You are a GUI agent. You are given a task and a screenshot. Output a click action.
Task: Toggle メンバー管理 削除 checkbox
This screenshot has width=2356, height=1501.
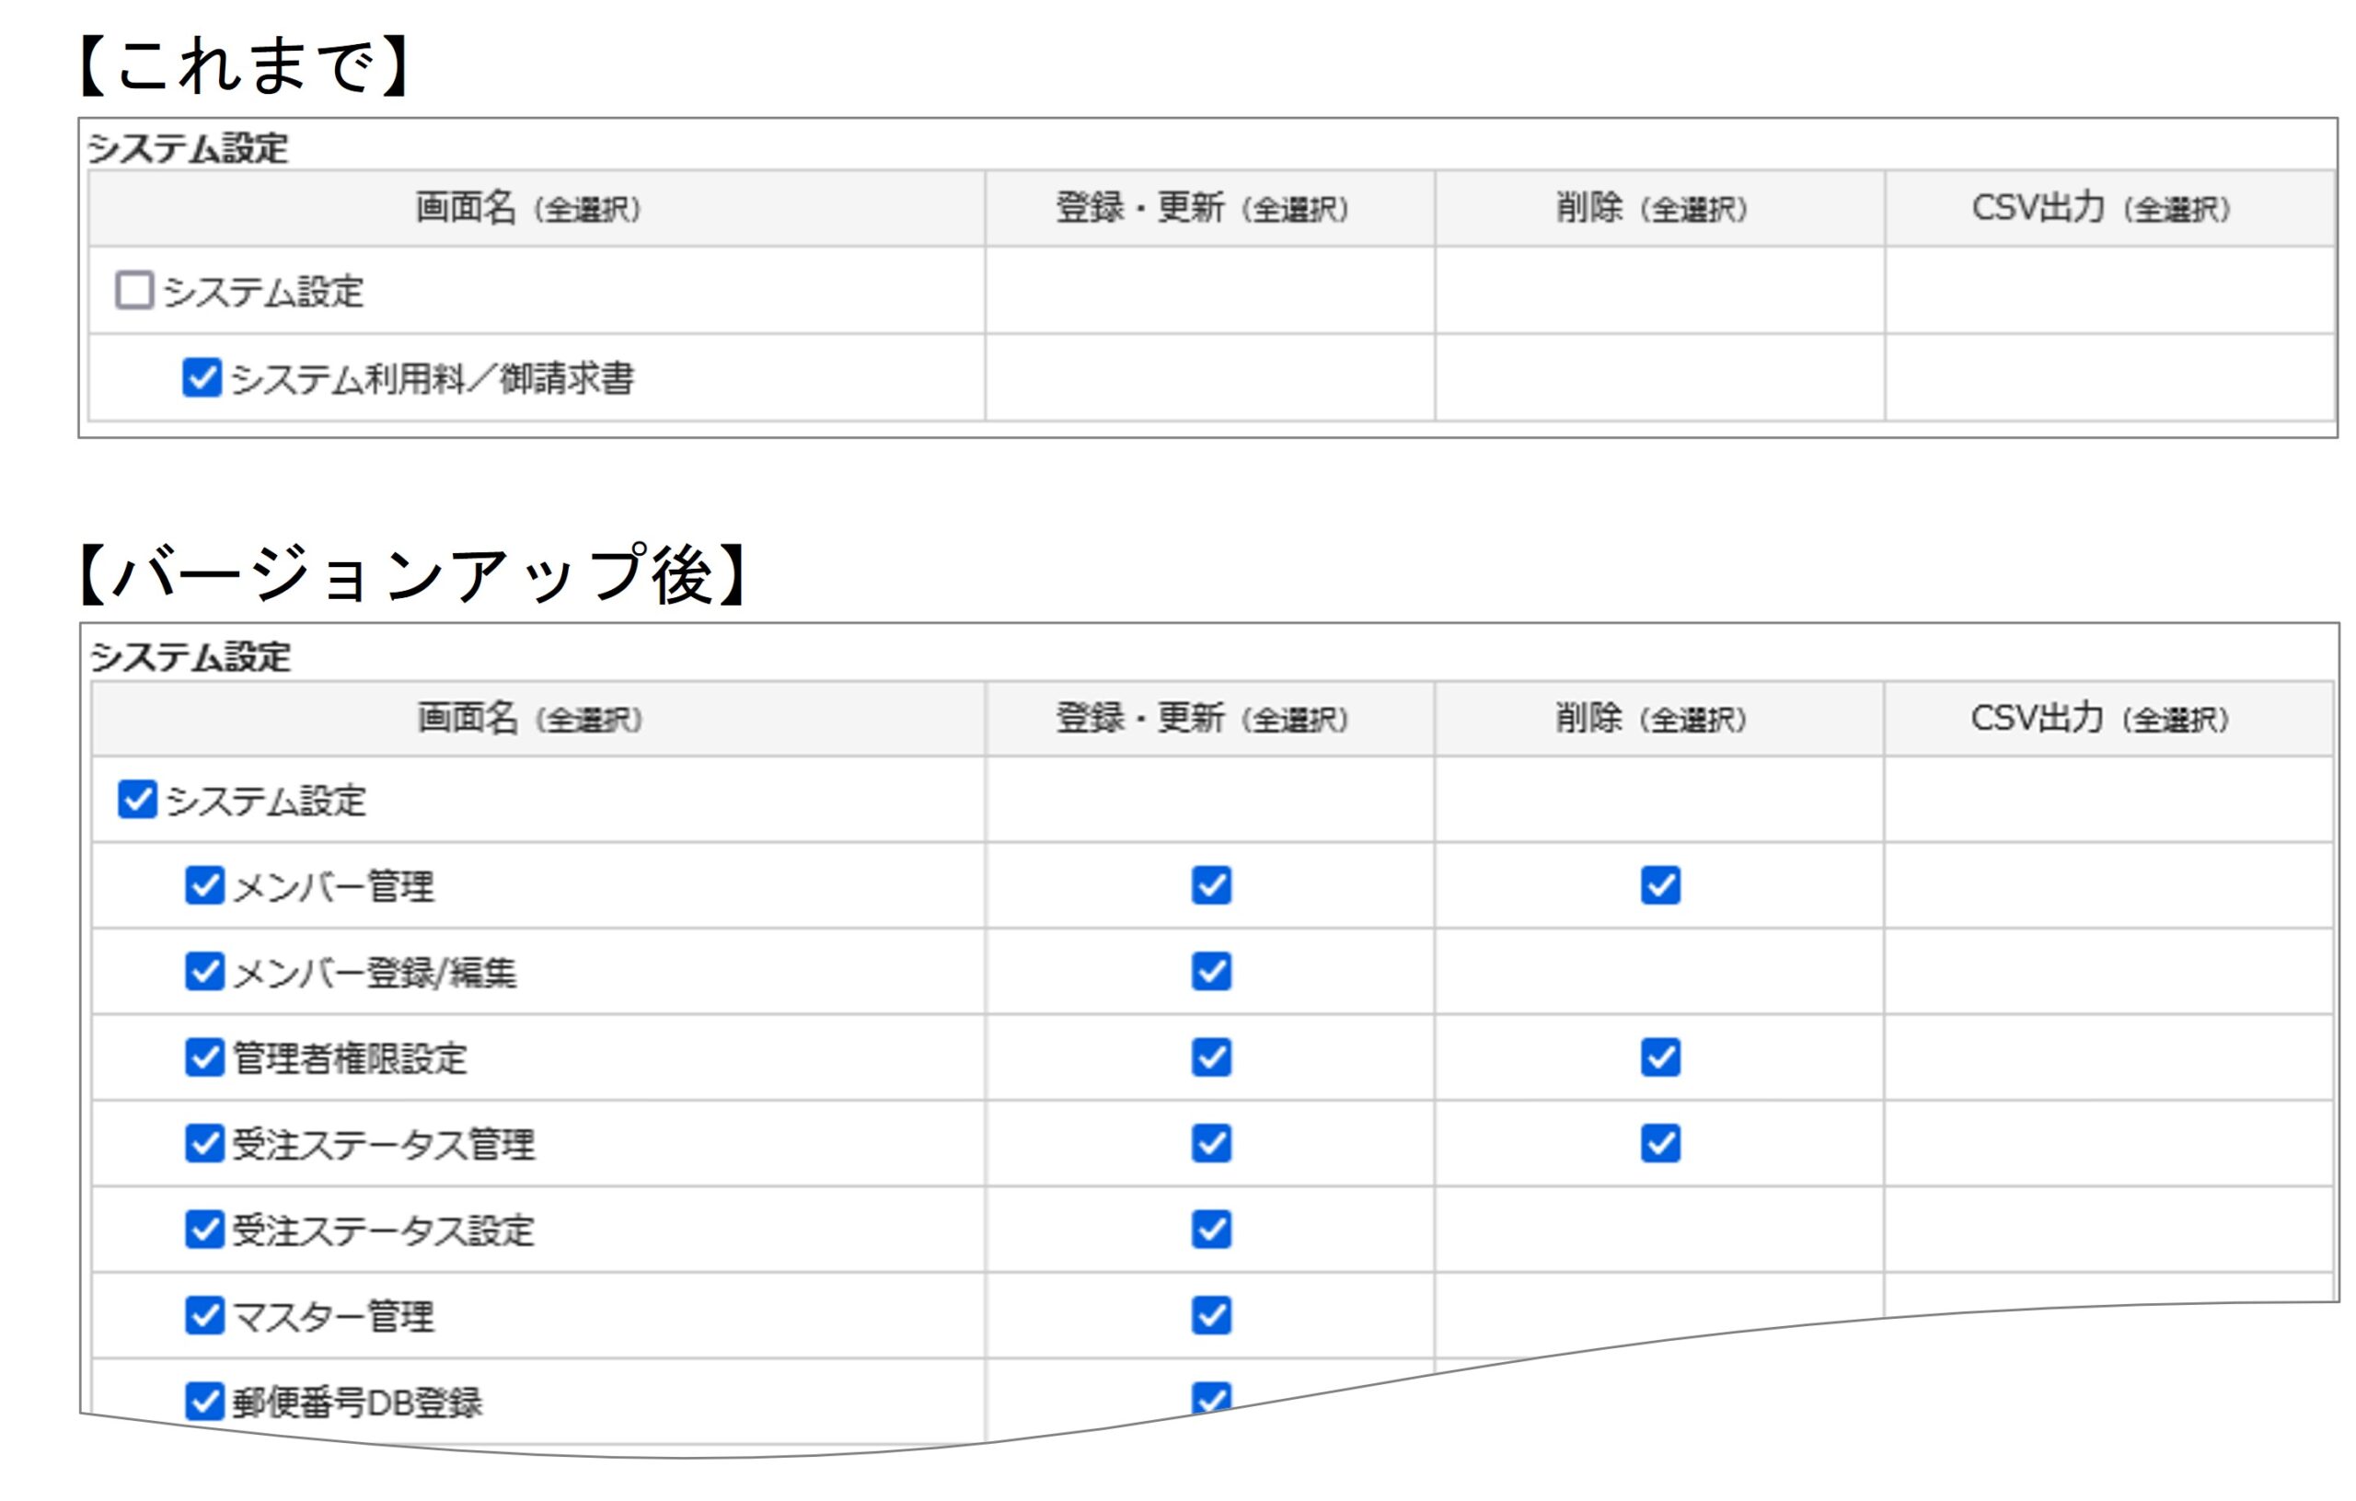tap(1659, 885)
